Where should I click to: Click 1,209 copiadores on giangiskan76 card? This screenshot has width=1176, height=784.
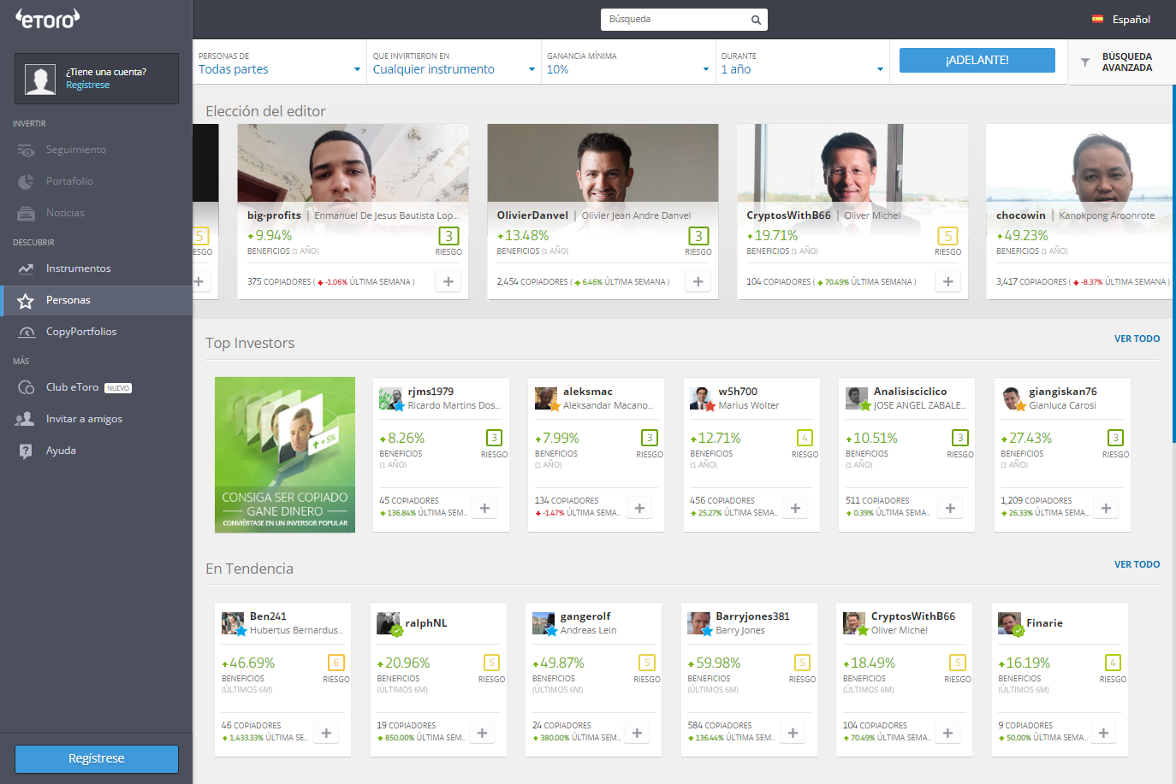(x=1036, y=501)
